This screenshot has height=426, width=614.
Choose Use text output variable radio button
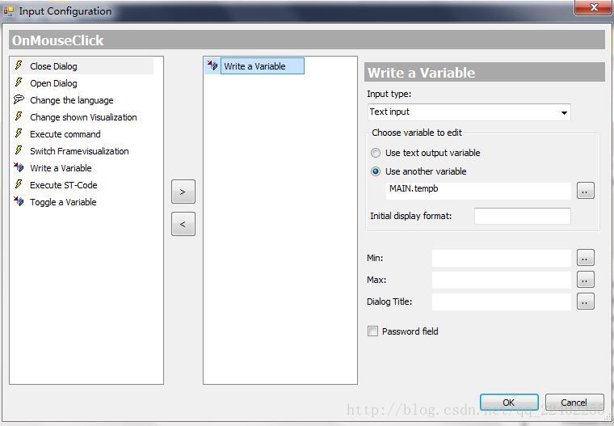click(x=376, y=153)
